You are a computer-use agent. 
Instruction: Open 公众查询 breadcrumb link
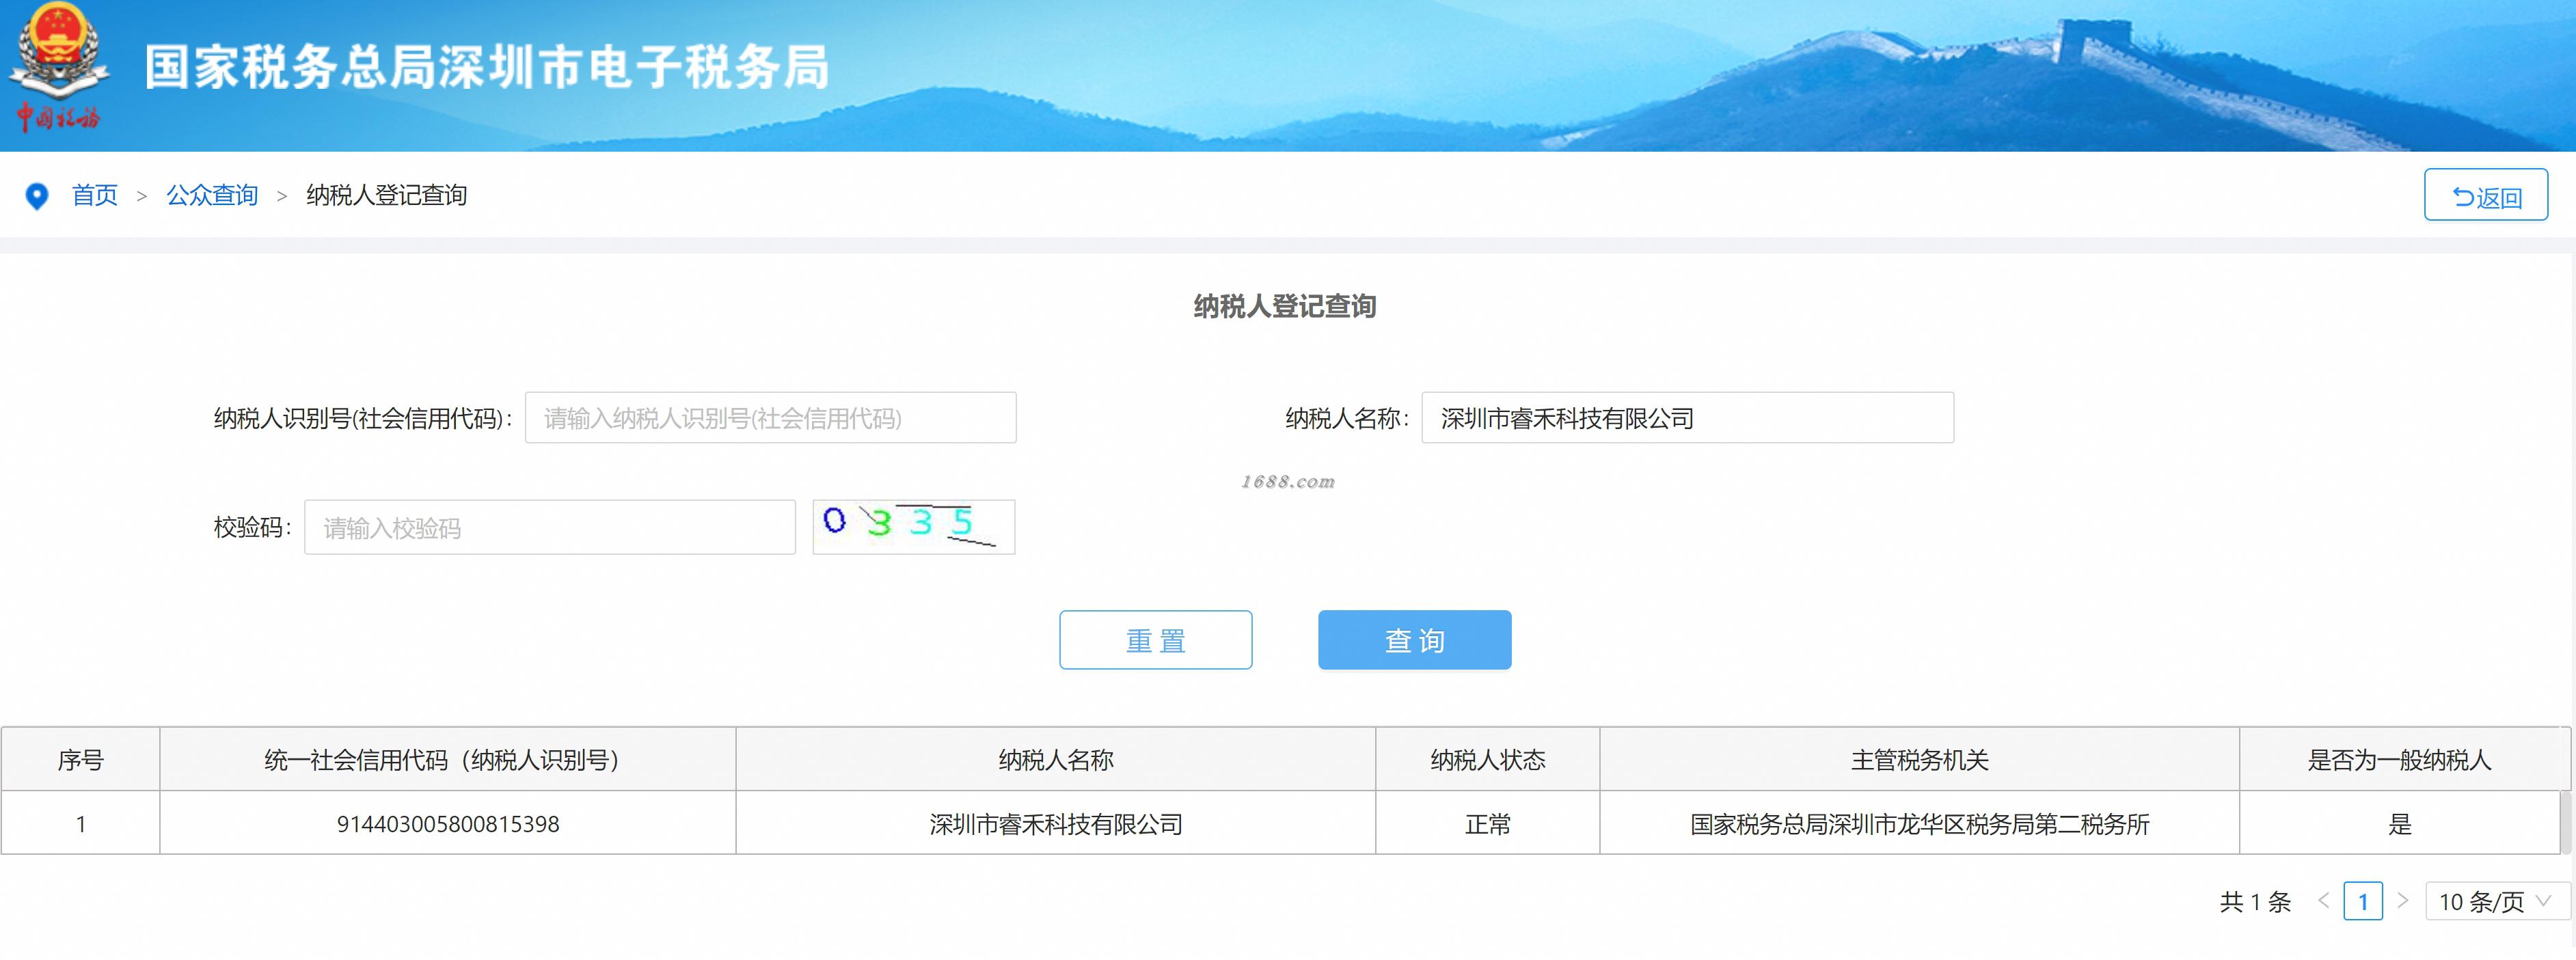212,195
